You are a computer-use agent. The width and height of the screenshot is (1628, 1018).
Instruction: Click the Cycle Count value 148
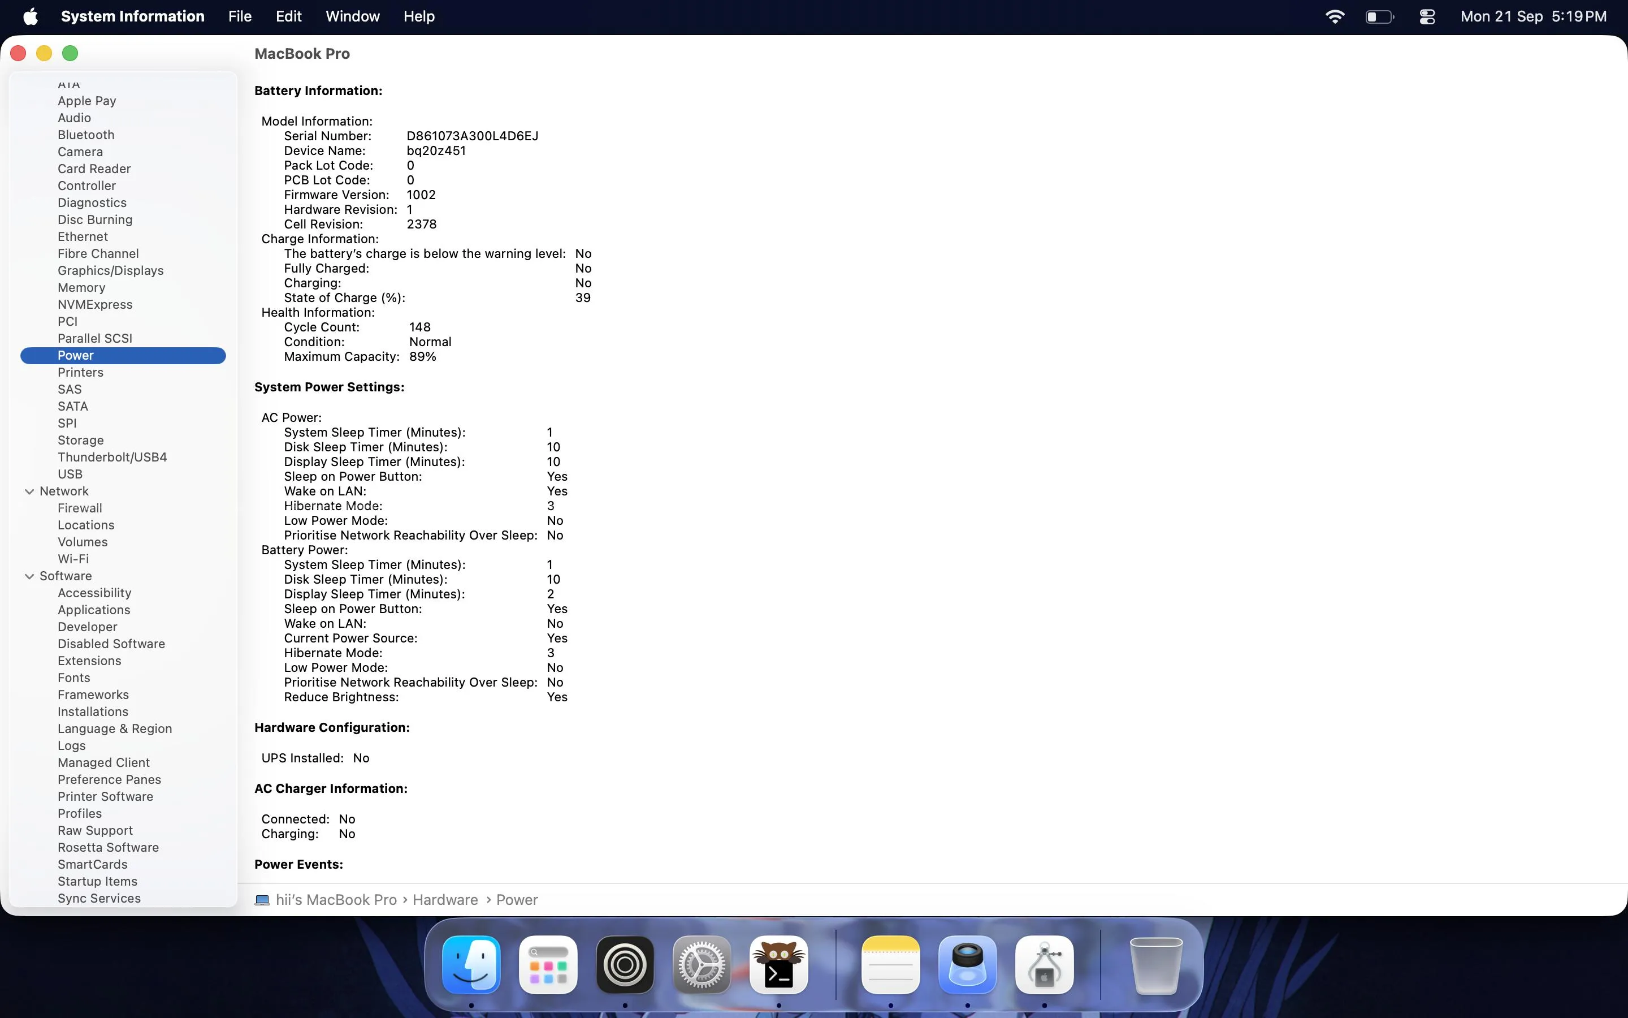(x=420, y=327)
